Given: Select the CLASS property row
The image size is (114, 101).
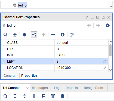Looking at the screenshot, I should coord(55,42).
